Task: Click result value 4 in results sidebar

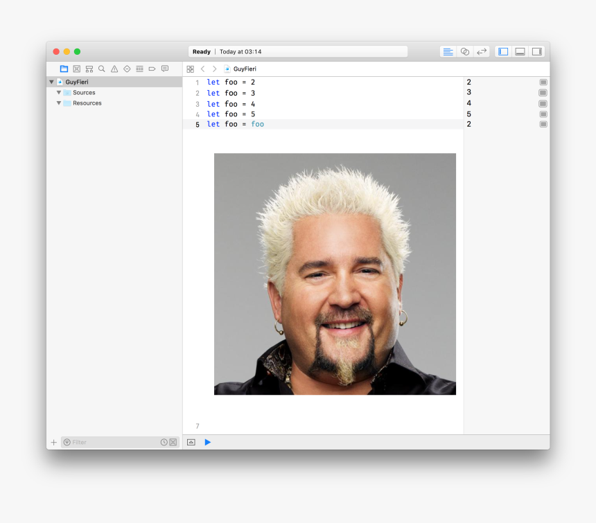Action: (469, 103)
